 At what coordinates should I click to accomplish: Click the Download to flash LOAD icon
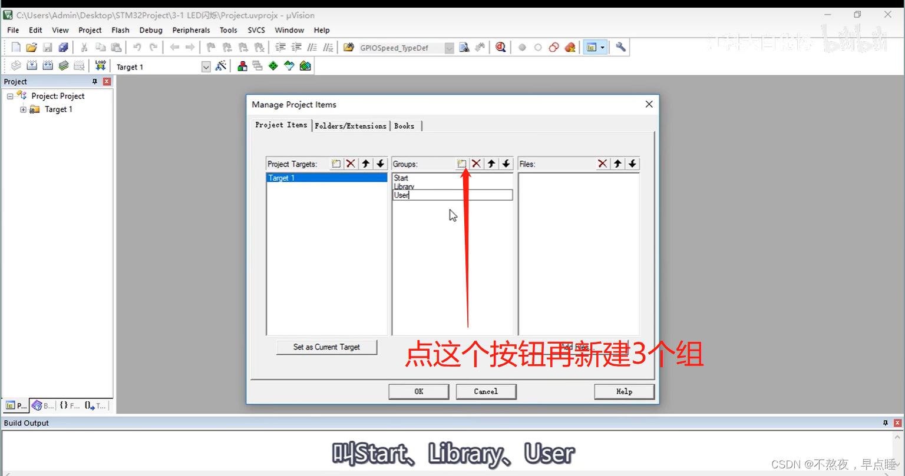100,65
